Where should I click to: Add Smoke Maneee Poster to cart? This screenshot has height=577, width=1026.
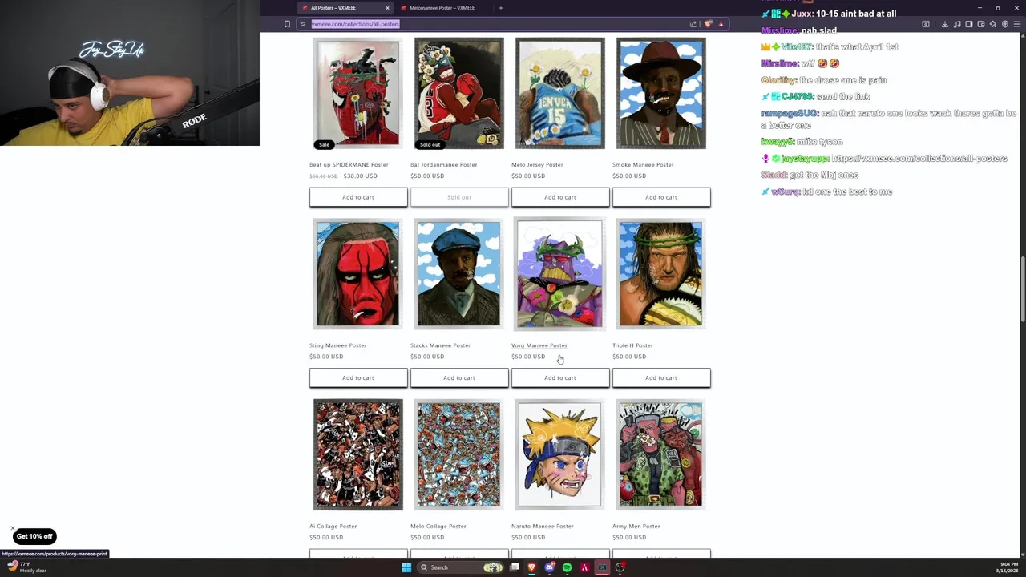[661, 197]
